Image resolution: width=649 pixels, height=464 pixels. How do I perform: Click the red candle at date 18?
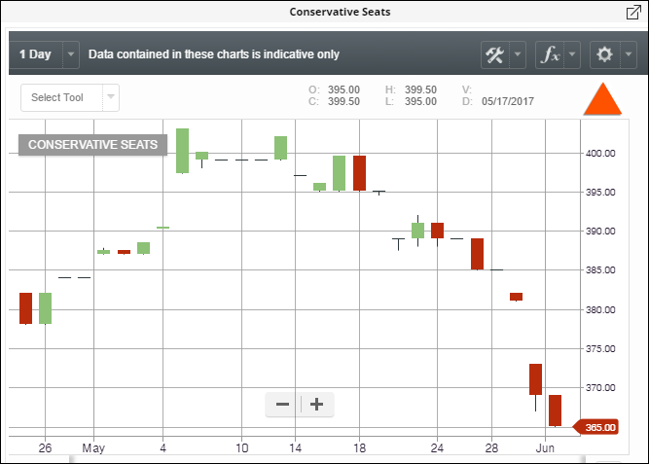click(359, 172)
